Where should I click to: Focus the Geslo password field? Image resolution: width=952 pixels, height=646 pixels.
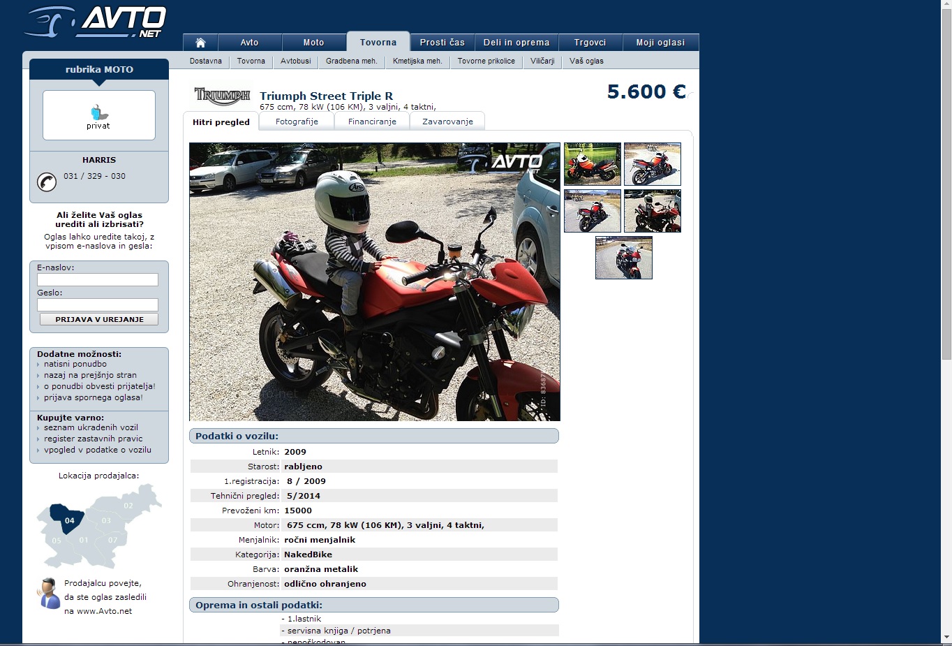pos(98,304)
